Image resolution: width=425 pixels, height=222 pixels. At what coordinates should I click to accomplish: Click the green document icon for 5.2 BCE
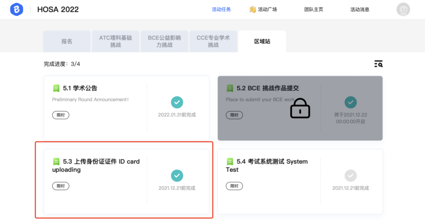[x=230, y=88]
